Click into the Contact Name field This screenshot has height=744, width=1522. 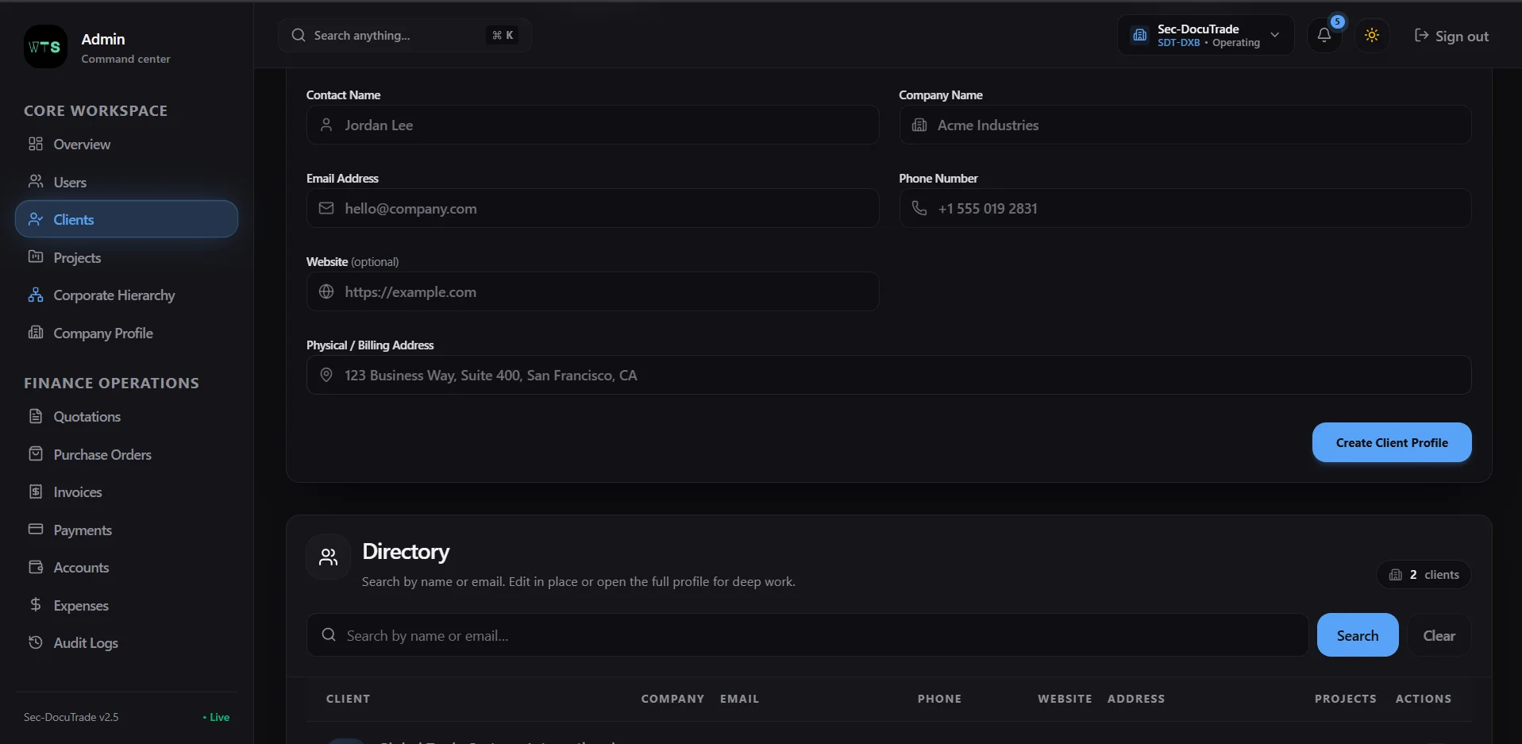point(592,125)
